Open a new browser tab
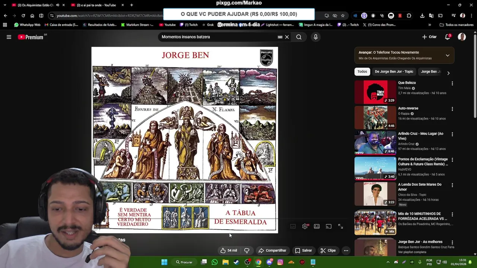This screenshot has height=268, width=477. coord(132,5)
